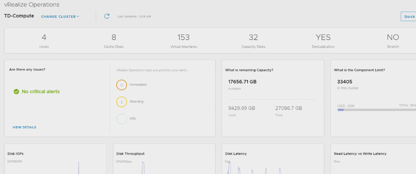Select the Cache Disks count of 8
Screen dimensions: 416x174
tap(114, 38)
